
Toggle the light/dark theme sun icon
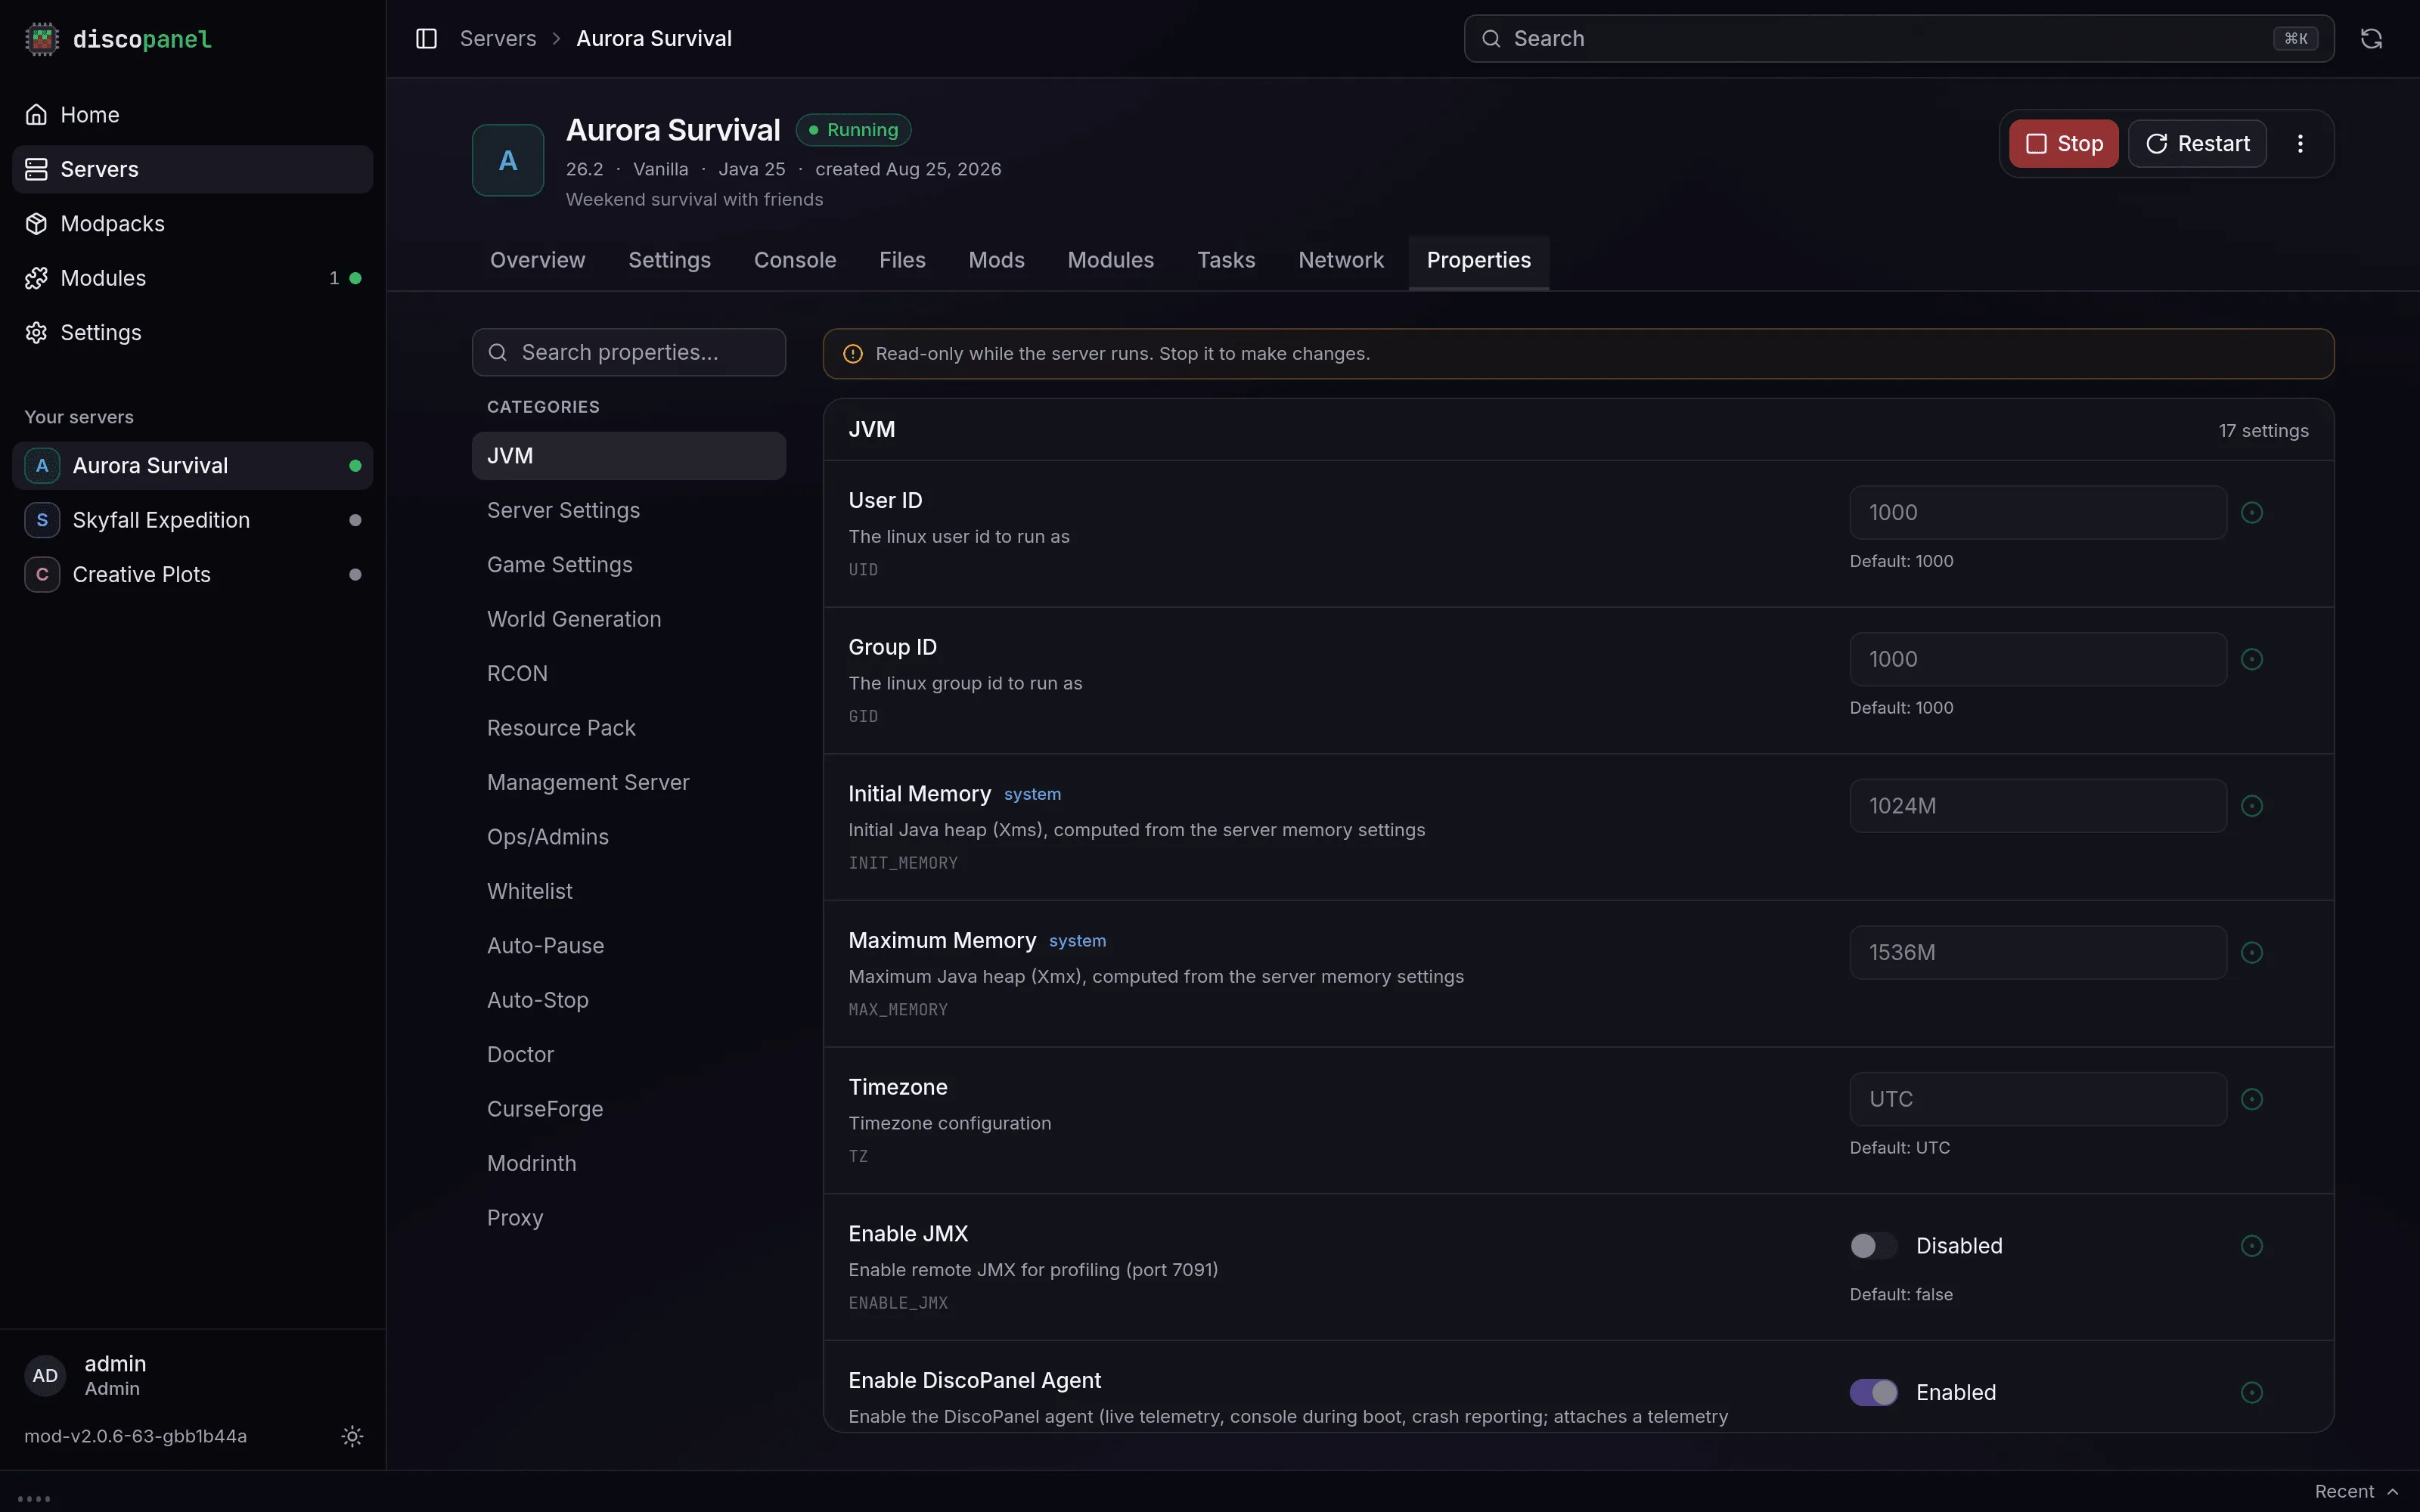click(x=352, y=1436)
